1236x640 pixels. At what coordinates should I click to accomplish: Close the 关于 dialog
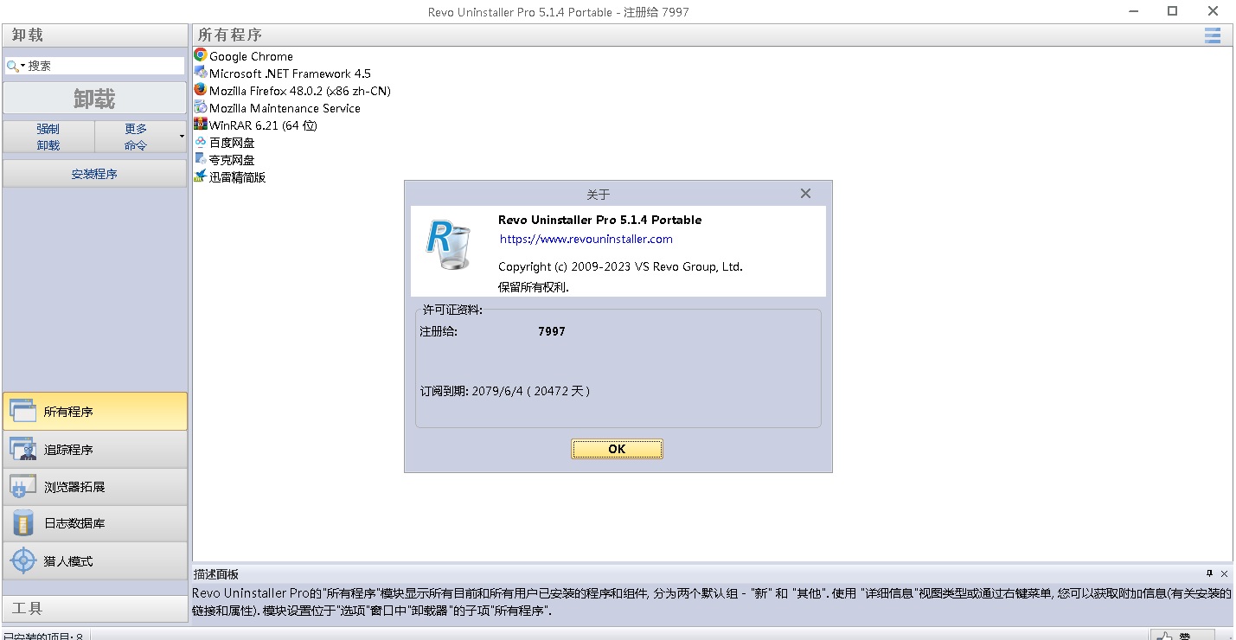point(805,194)
